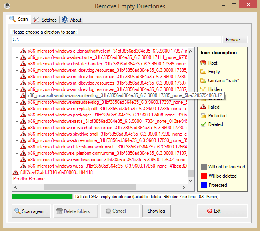Click the vertical scrollbar down arrow
Viewport: 260px width, 231px height.
(x=191, y=181)
